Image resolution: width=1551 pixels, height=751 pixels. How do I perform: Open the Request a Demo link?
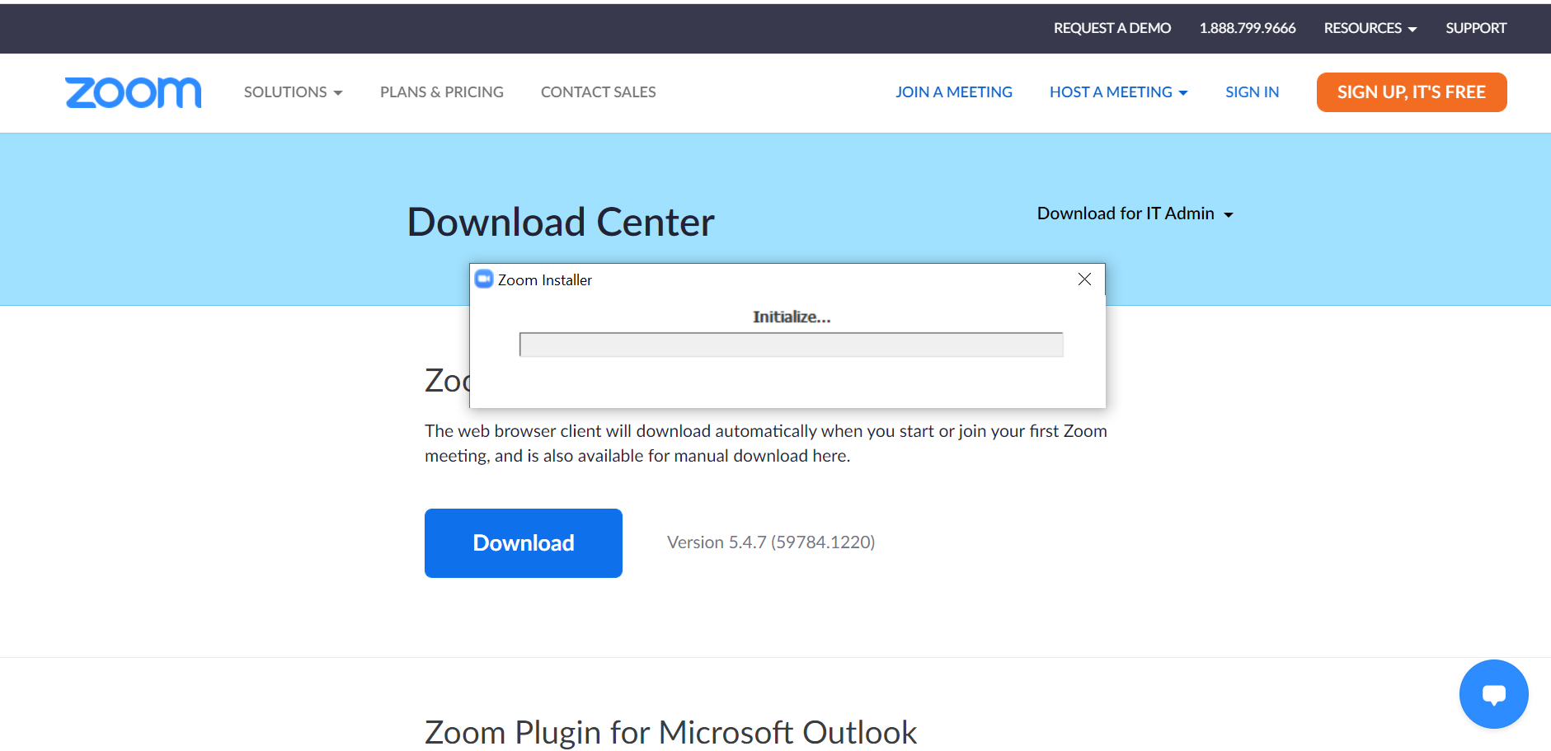point(1112,28)
